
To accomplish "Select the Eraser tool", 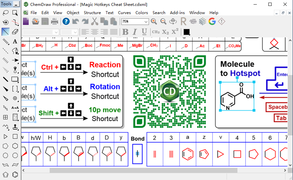I will coord(15,32).
